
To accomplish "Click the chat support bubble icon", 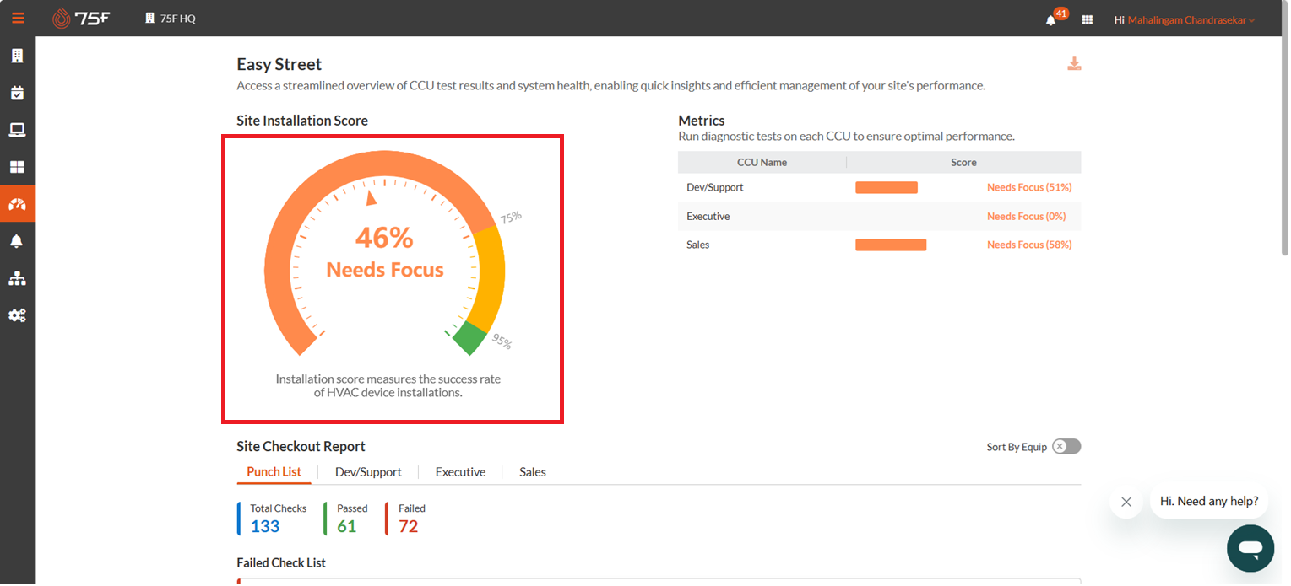I will click(1250, 548).
